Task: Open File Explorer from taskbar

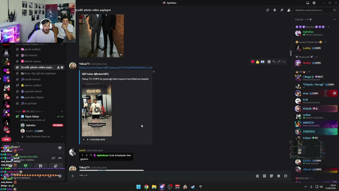Action: coord(154,187)
